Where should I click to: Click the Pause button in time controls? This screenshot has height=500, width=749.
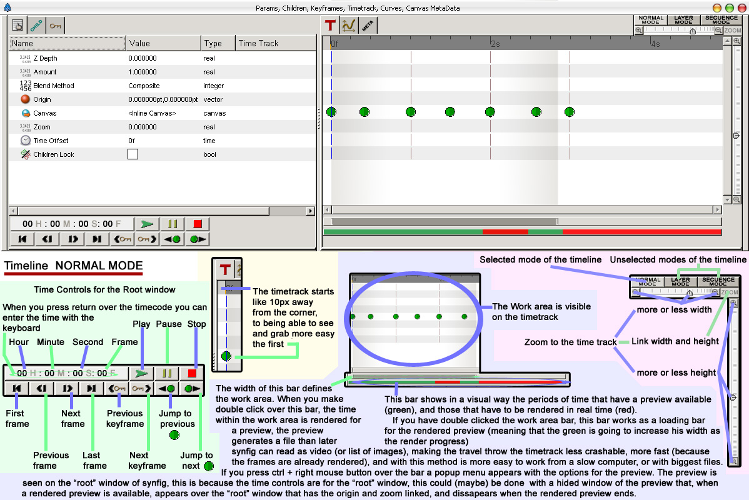tap(173, 224)
